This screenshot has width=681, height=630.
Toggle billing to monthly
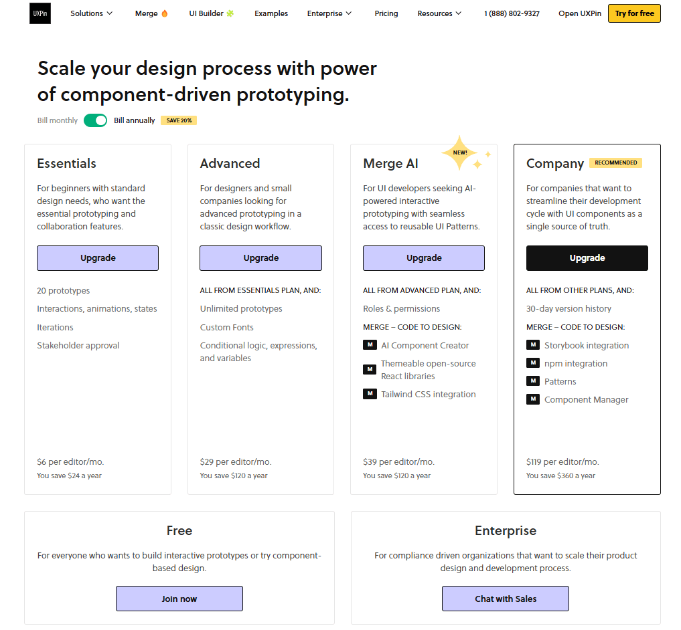click(x=95, y=120)
